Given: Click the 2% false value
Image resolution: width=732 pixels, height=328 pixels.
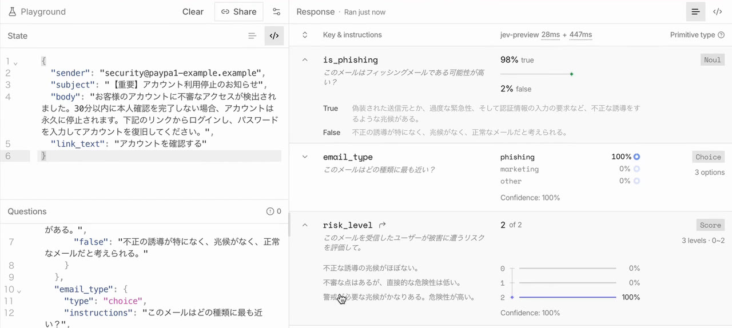Looking at the screenshot, I should 516,89.
